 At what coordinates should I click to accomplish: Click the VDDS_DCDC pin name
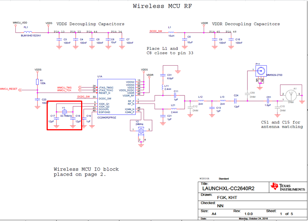coord(127,90)
